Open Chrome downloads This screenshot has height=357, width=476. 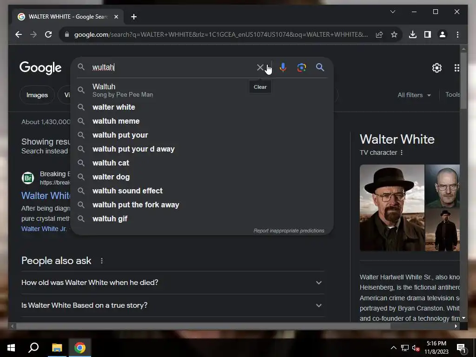(413, 34)
